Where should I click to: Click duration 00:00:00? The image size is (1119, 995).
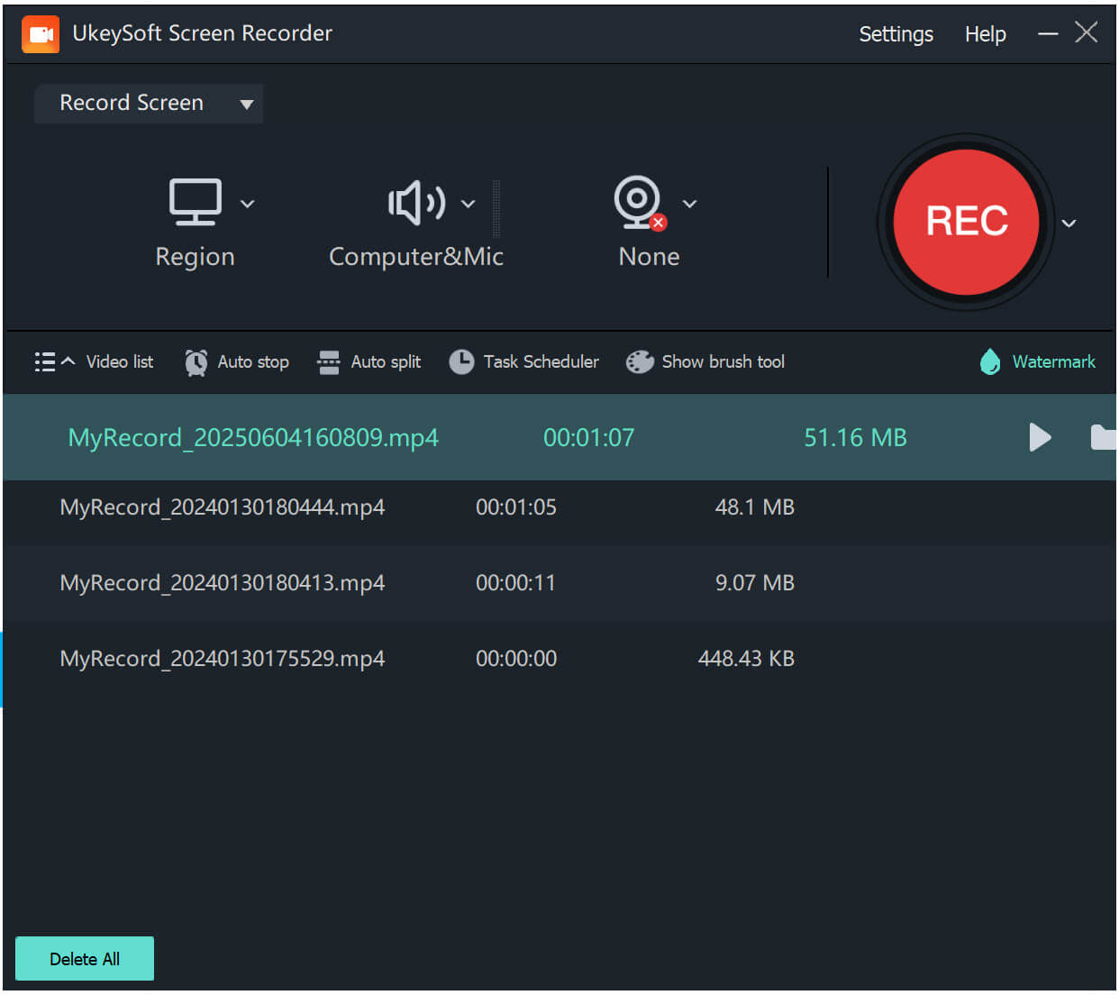[516, 659]
